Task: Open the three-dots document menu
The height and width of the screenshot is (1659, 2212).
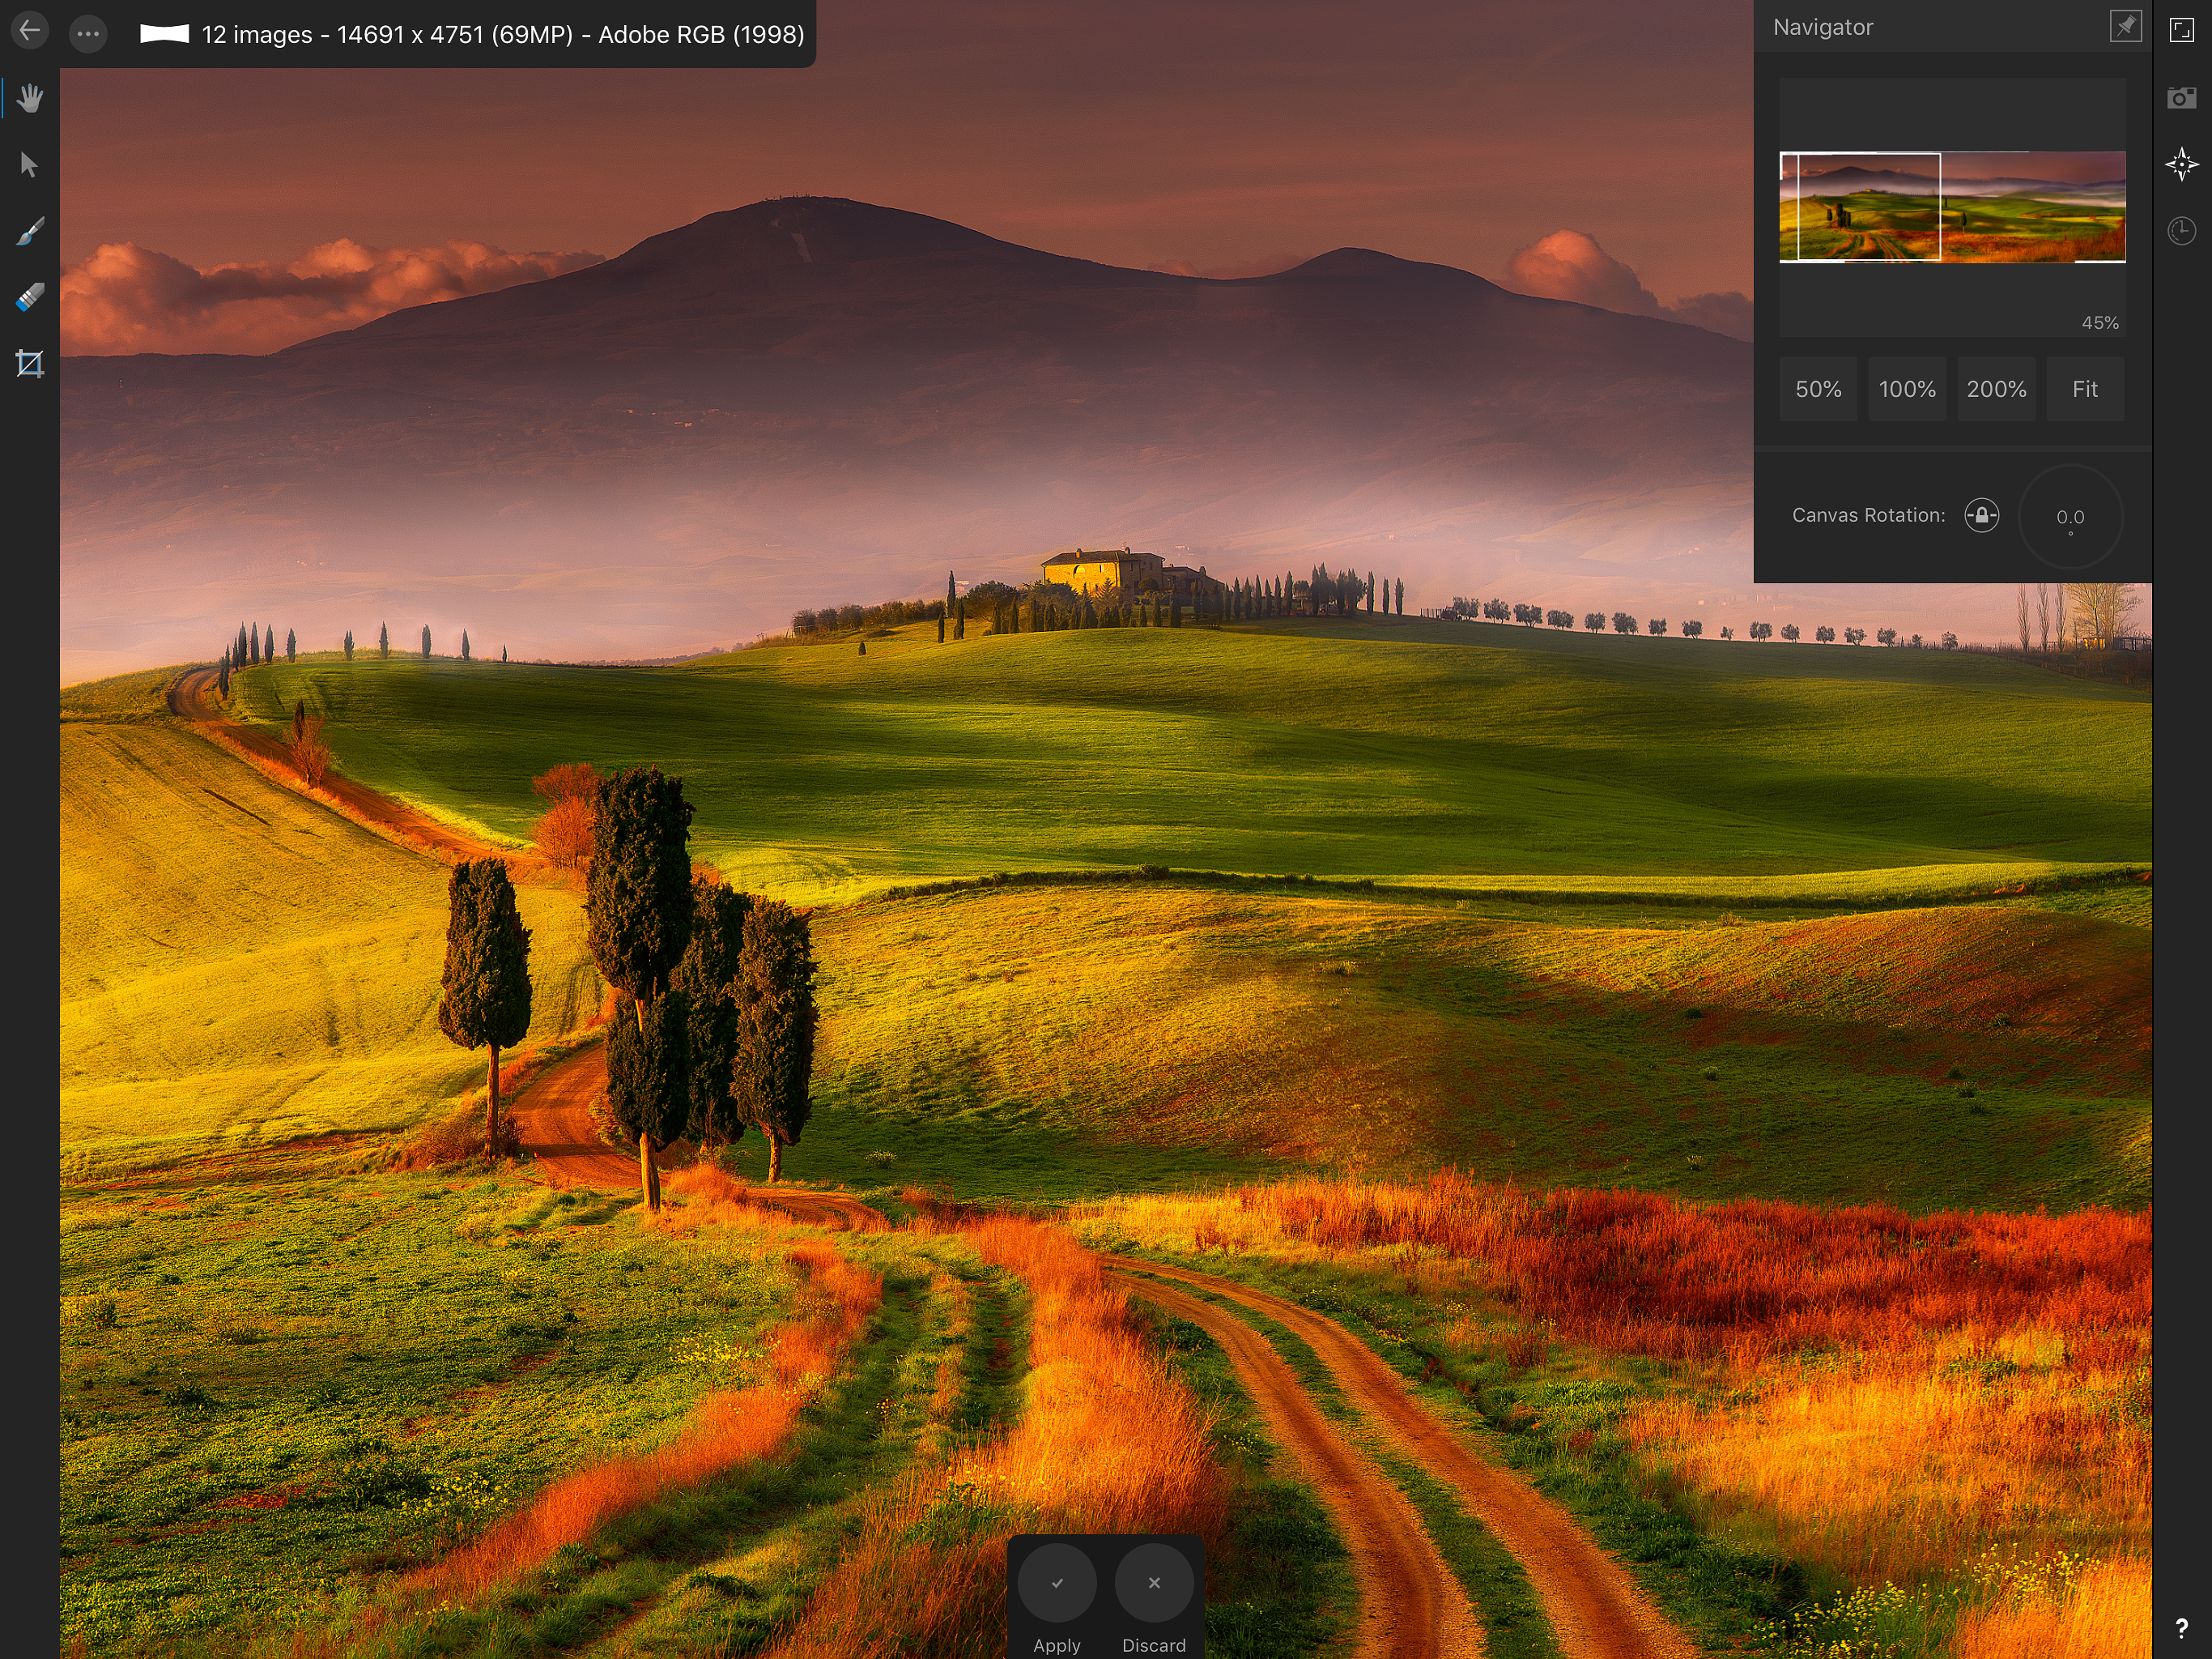Action: coord(88,34)
